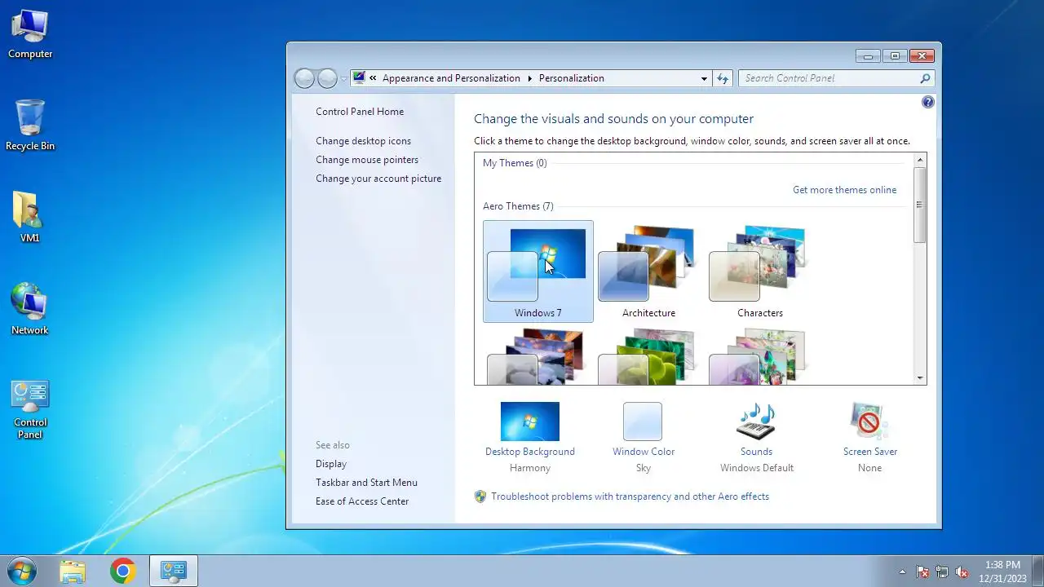
Task: Click the search magnifier icon
Action: [925, 78]
